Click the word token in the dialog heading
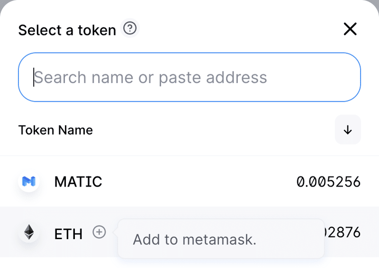This screenshot has width=379, height=268. pyautogui.click(x=97, y=30)
